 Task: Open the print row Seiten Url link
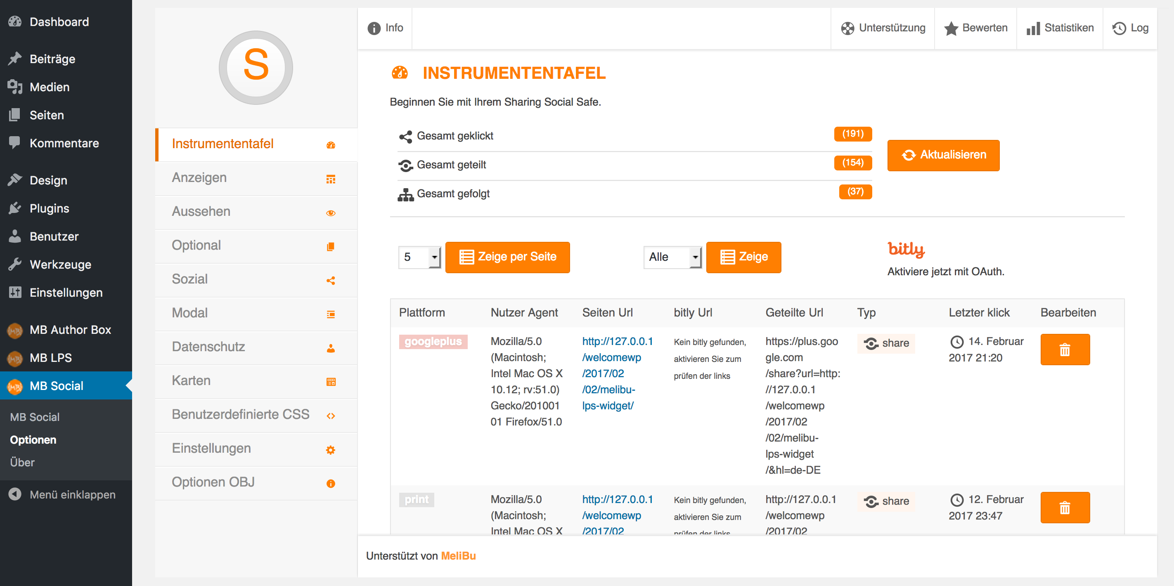click(x=617, y=515)
